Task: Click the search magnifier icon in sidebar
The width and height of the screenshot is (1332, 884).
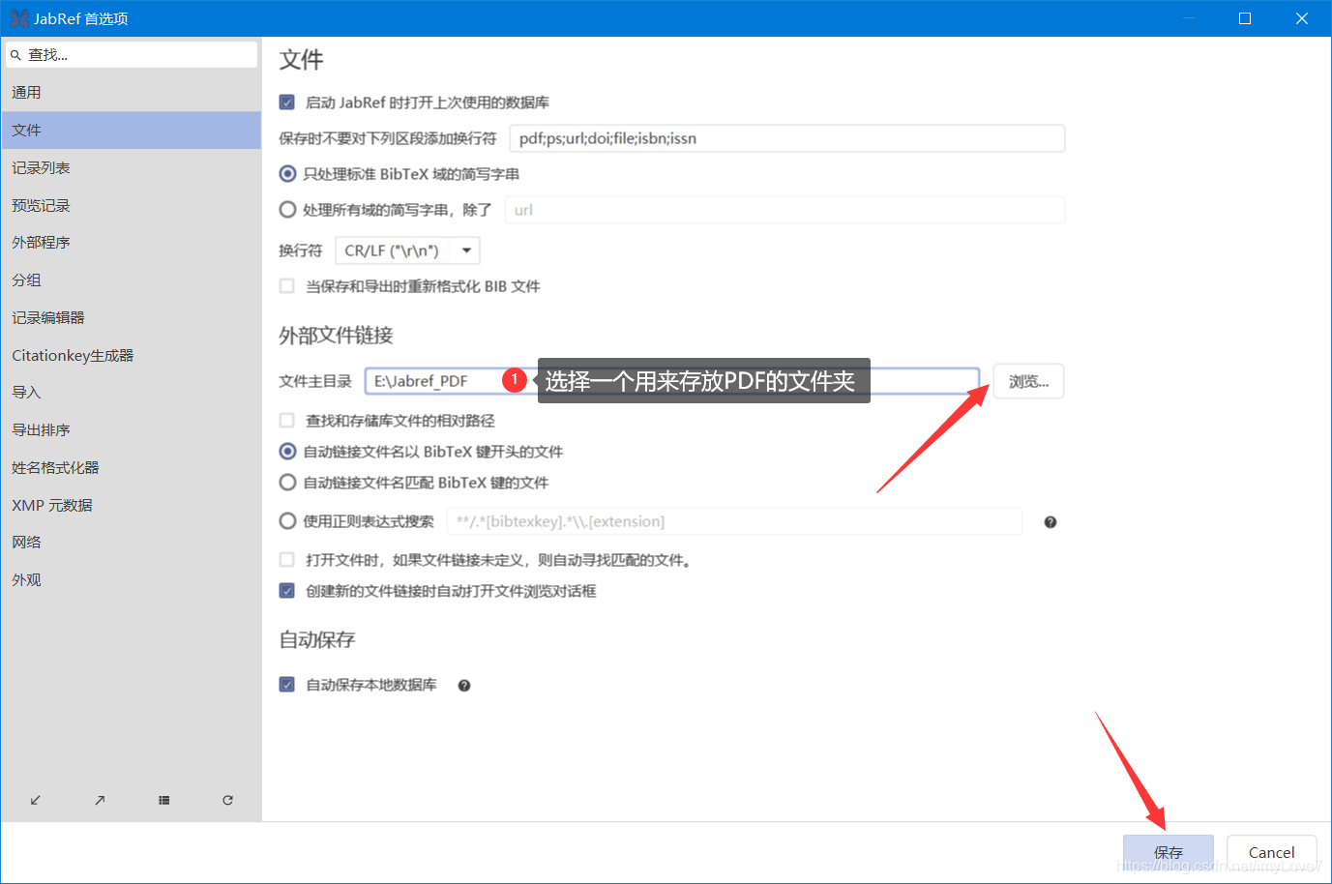Action: (x=15, y=55)
